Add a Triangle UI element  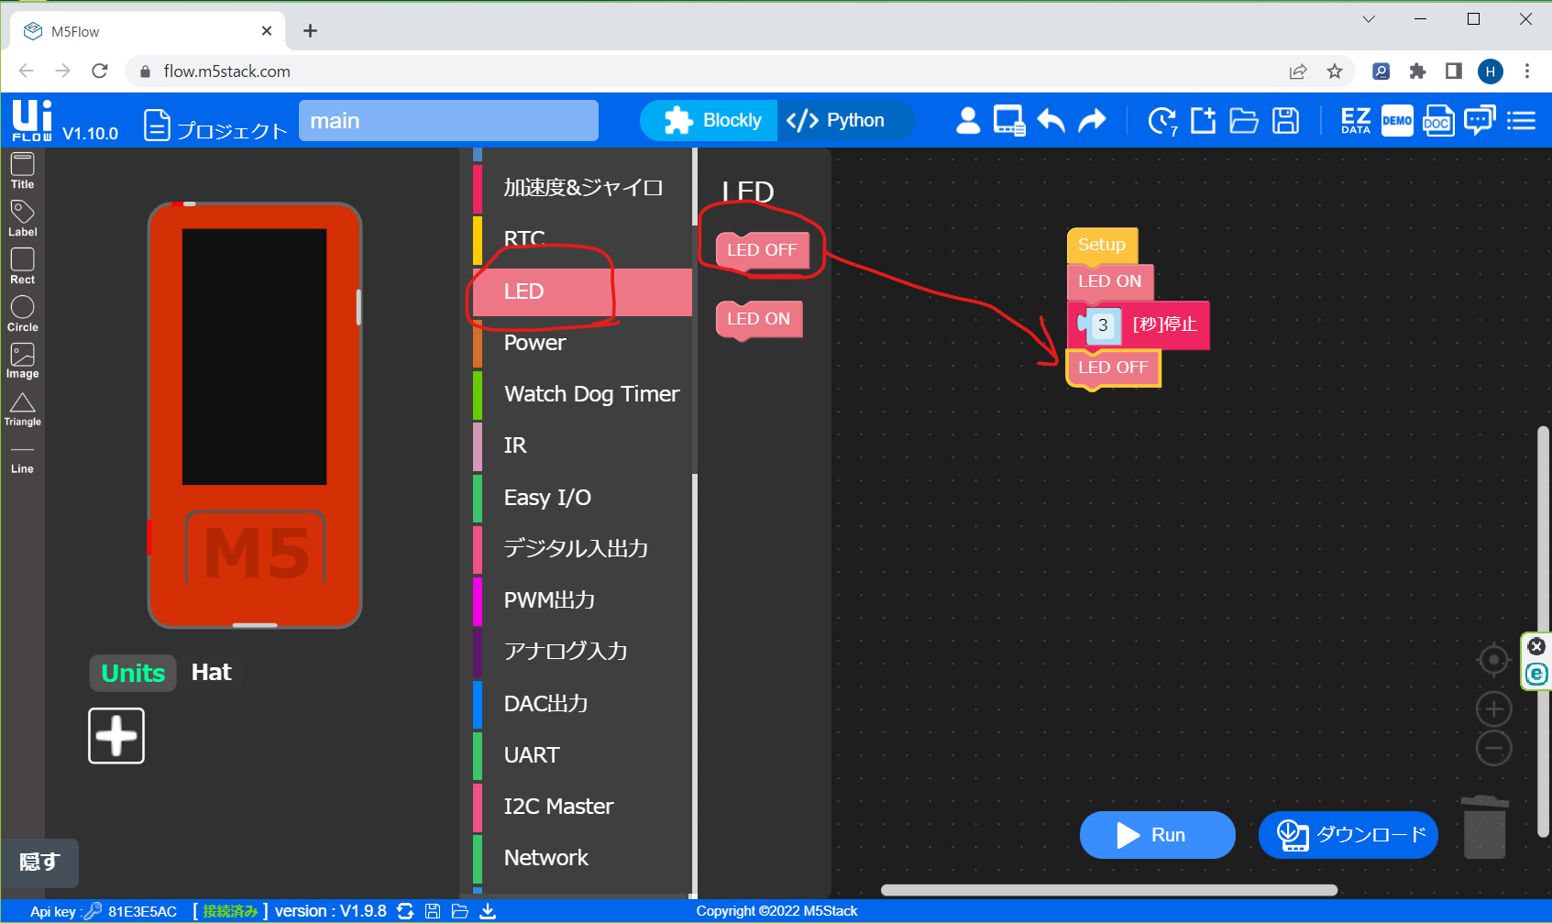(22, 410)
